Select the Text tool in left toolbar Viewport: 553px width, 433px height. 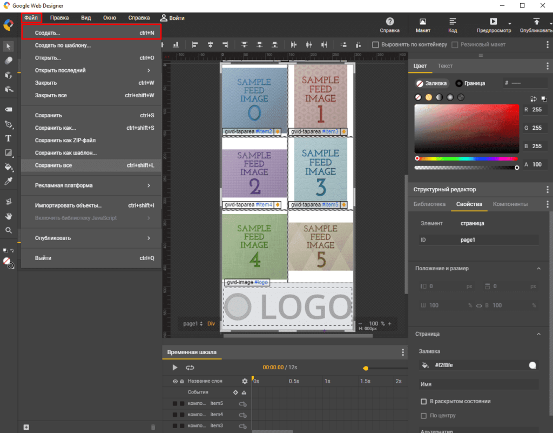click(x=9, y=138)
